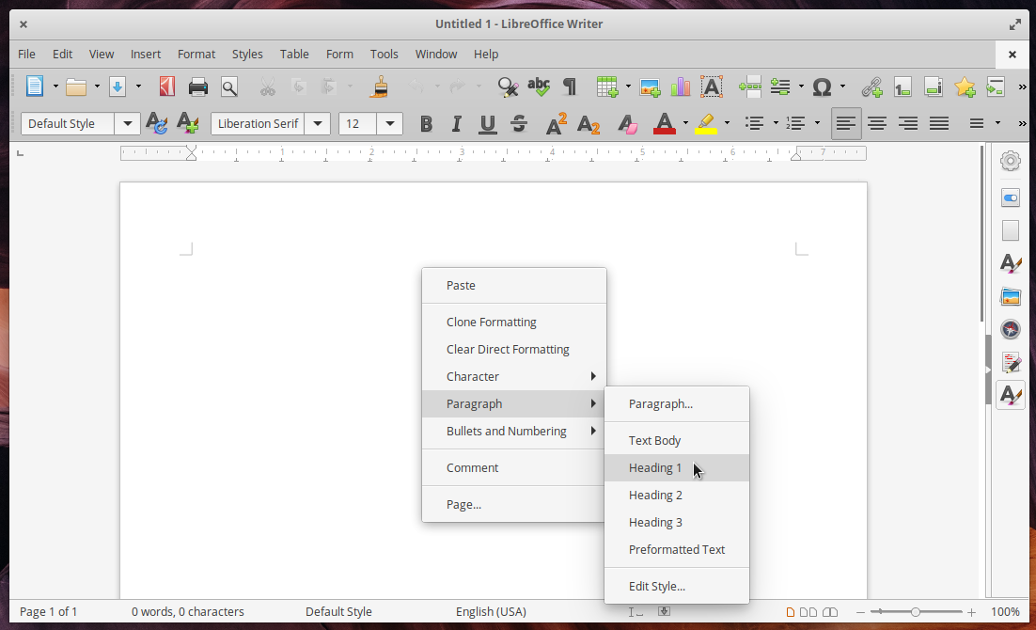Insert an image from the toolbar
1036x630 pixels.
click(x=650, y=86)
